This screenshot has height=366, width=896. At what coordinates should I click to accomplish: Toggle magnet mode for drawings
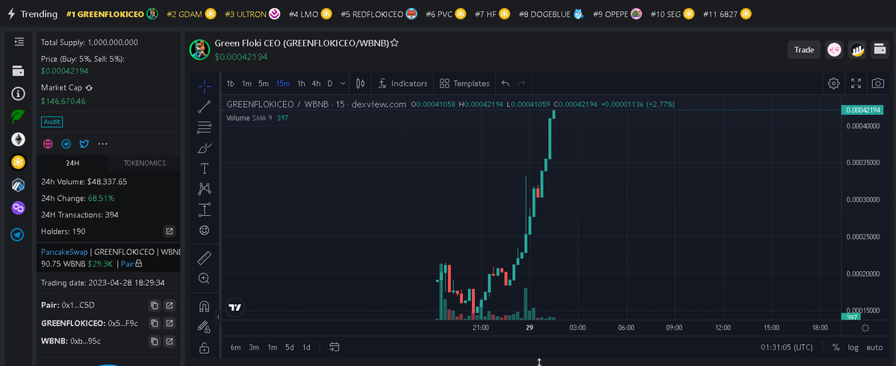point(204,306)
